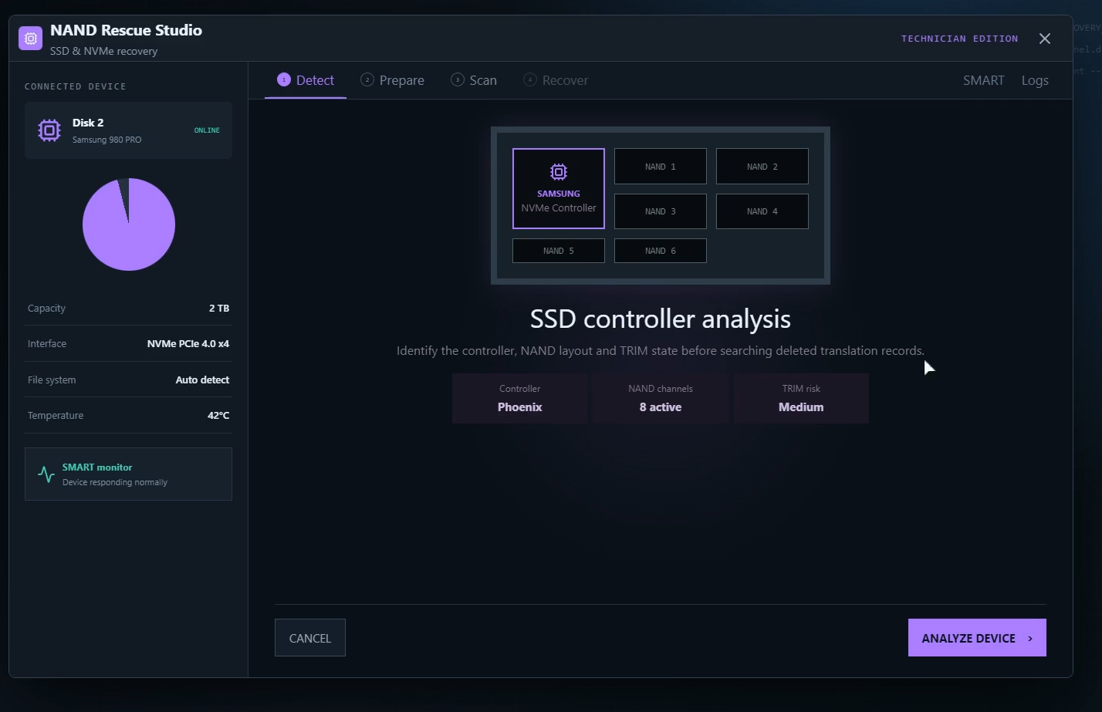Click the SMART monitor pulse icon
This screenshot has width=1102, height=712.
click(x=46, y=474)
